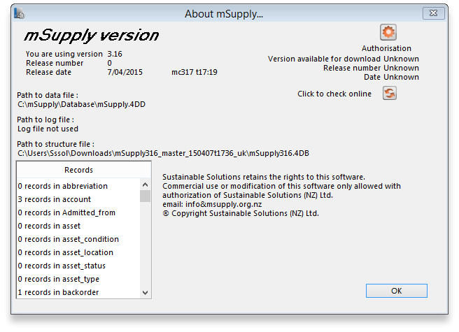Click the data file path text
The height and width of the screenshot is (332, 459).
point(82,104)
